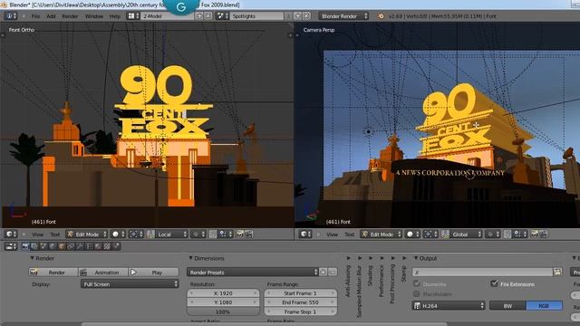
Task: Click the 100% resolution percentage slider
Action: (223, 312)
